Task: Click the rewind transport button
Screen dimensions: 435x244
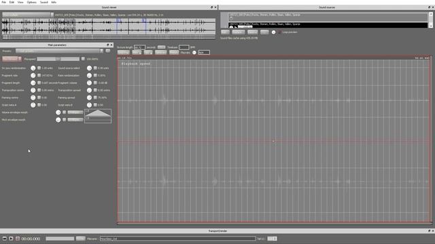Action: click(x=5, y=239)
